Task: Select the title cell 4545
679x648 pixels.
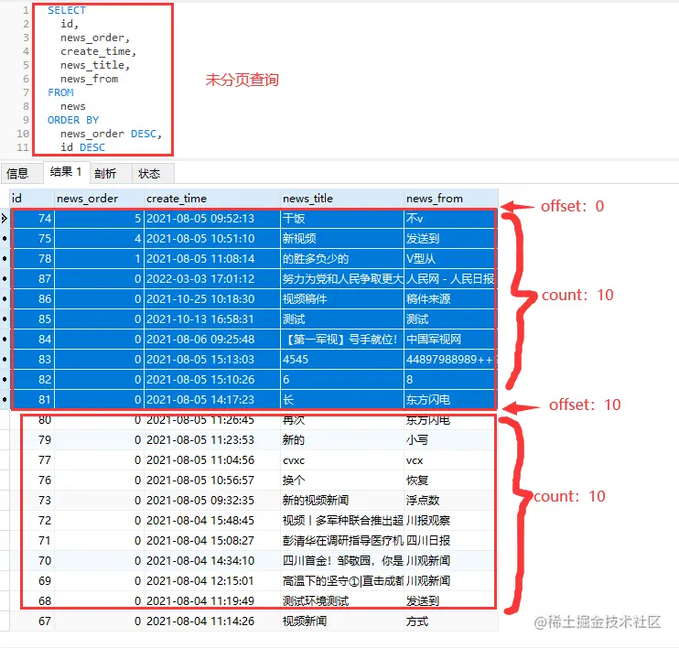Action: point(342,360)
